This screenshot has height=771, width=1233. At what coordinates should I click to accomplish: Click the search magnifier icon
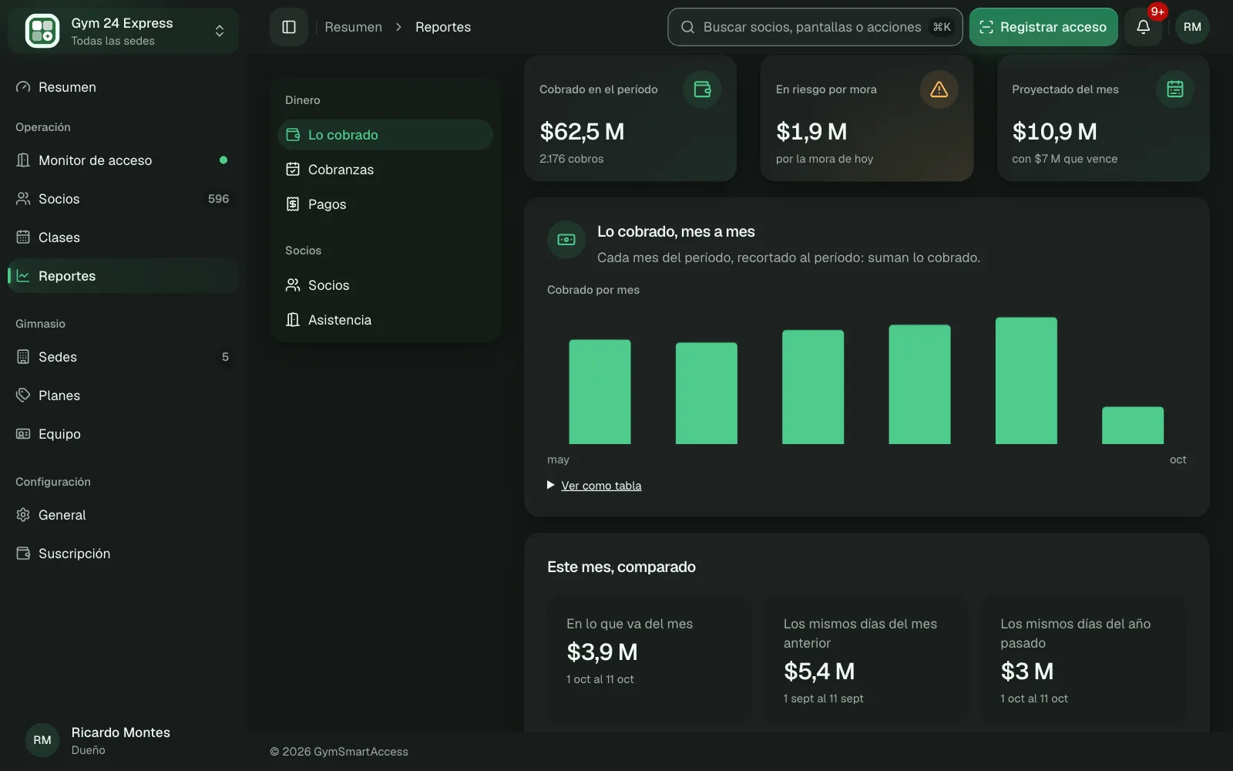point(687,27)
